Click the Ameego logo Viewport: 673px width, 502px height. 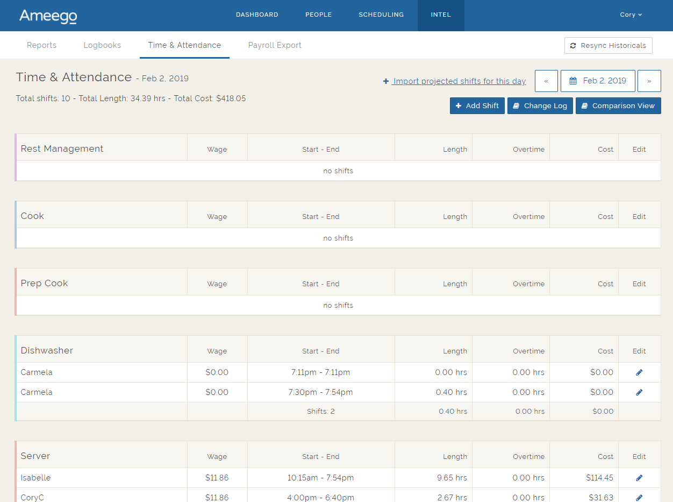tap(48, 16)
